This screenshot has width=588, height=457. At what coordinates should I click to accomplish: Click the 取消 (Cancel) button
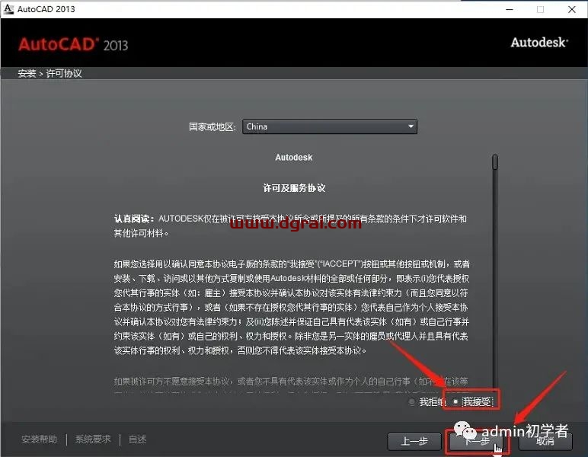(545, 441)
